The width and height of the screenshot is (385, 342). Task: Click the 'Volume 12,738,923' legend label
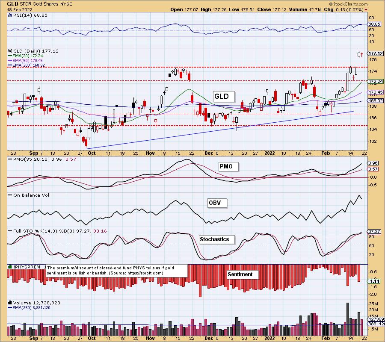click(34, 303)
